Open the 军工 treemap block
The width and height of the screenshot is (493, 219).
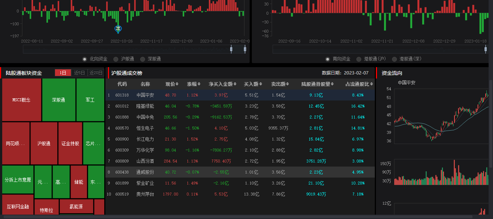point(90,100)
